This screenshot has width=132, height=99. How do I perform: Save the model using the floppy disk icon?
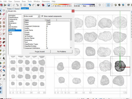coord(9,5)
